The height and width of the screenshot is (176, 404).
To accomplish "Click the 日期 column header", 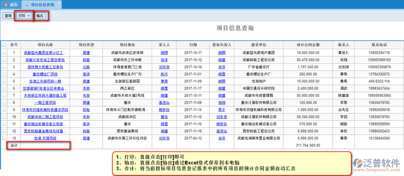I will (x=193, y=45).
